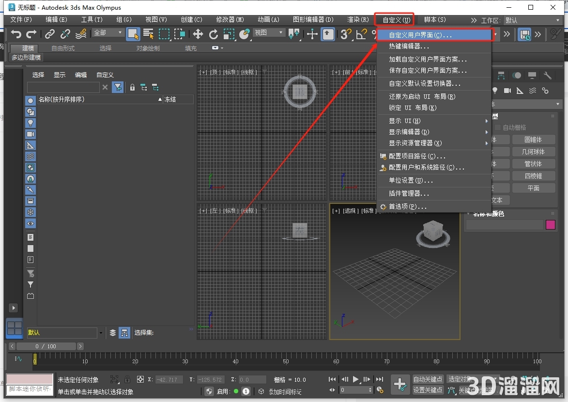Create a 圆锥体 cone primitive
This screenshot has height=402, width=568.
tap(533, 139)
